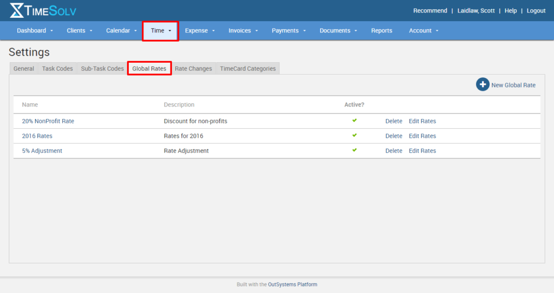Open the Reports menu item
The image size is (554, 293).
tap(381, 31)
